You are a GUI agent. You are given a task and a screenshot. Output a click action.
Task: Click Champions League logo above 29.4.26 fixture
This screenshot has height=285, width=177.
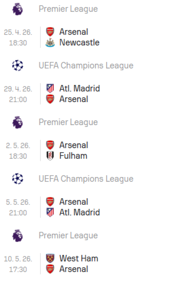pos(18,66)
